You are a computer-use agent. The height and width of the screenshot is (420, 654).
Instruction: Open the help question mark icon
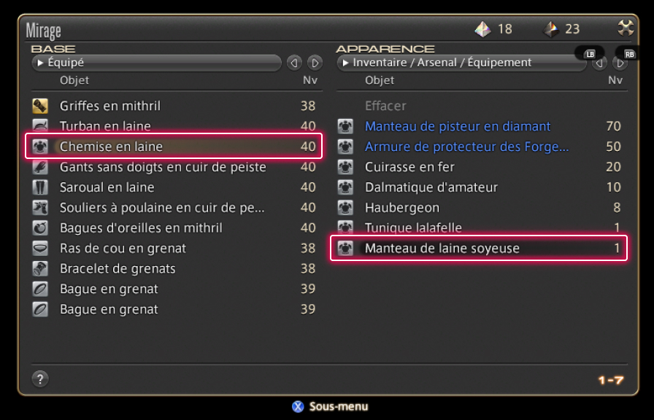coord(40,378)
